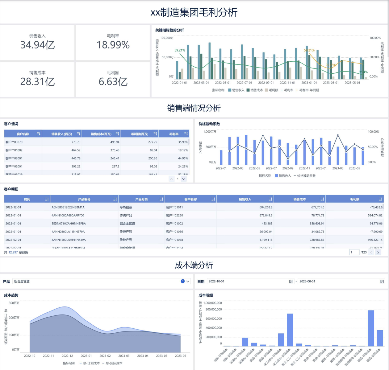Click the selected count badge in 产品 filter

(x=183, y=281)
